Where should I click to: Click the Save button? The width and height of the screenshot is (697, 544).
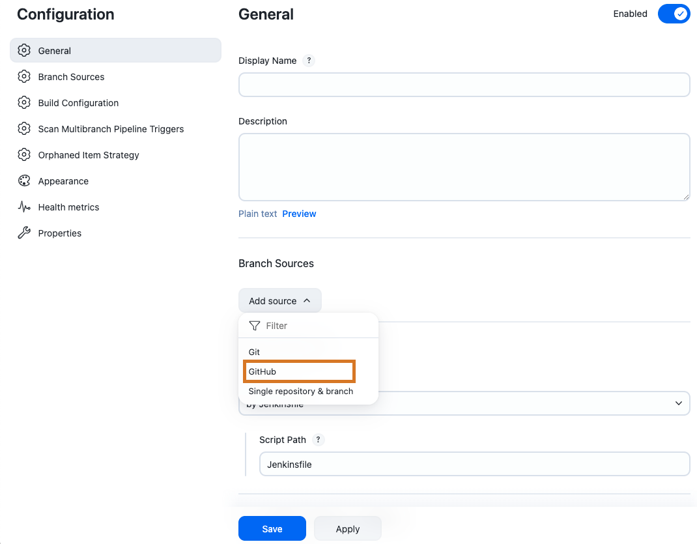click(x=272, y=528)
